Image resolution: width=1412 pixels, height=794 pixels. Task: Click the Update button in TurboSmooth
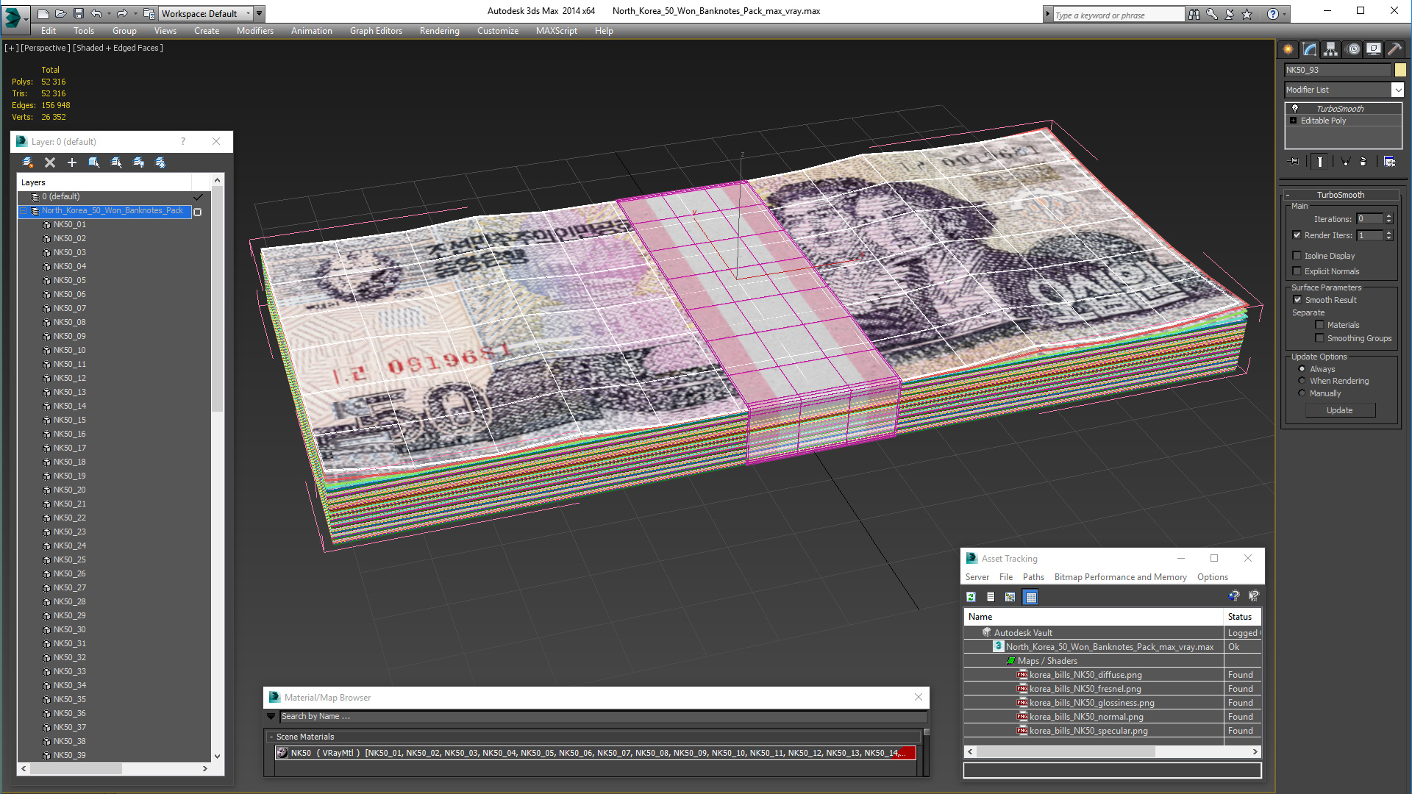(1340, 410)
